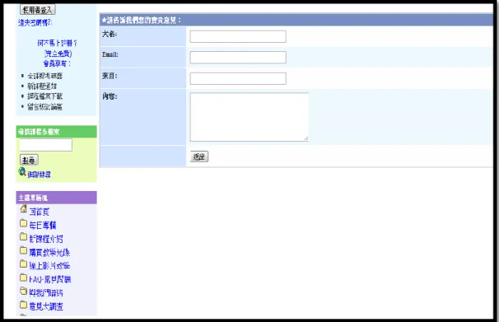Click the 會員享有 heading text
This screenshot has width=499, height=322.
coord(57,63)
